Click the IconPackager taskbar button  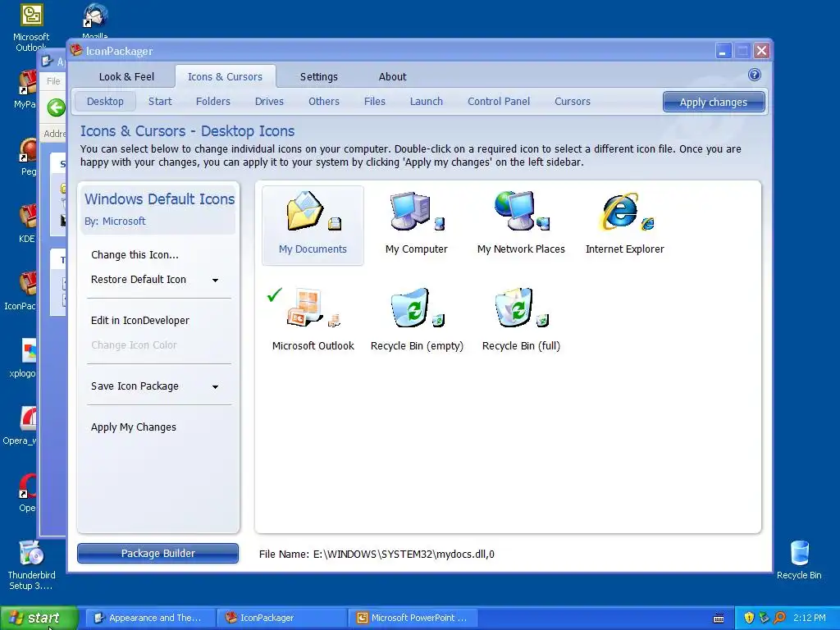(282, 618)
